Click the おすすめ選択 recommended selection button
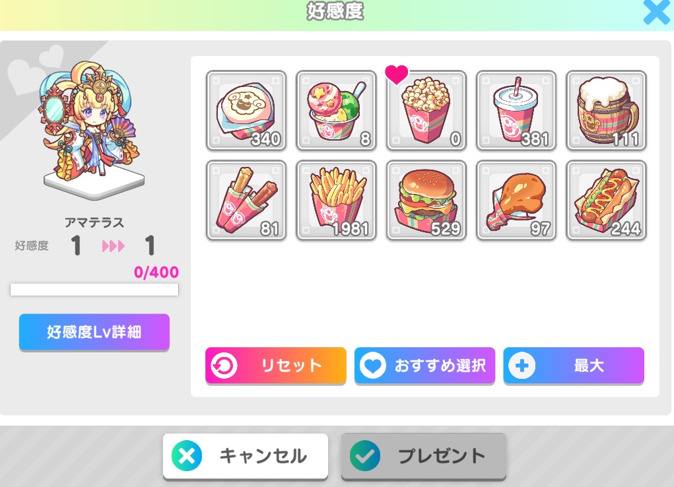Screen dimensions: 674x487 pyautogui.click(x=424, y=366)
